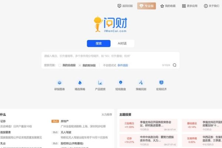222x148 pixels.
Task: Open the 专业版 professional edition button
Action: click(147, 6)
